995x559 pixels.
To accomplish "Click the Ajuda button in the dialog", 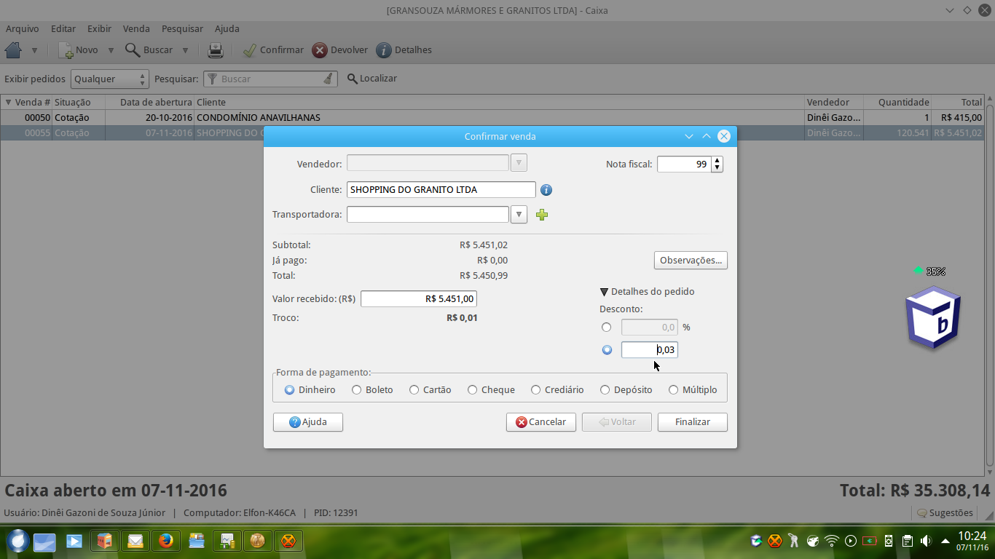I will [308, 422].
